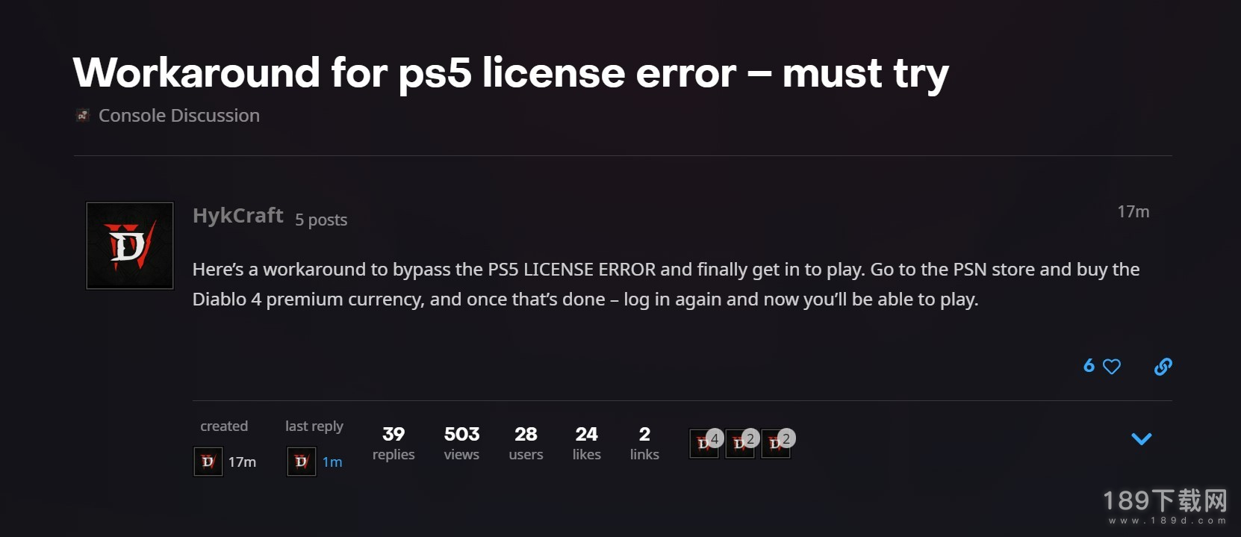
Task: Open HykCraft's user profile link
Action: pyautogui.click(x=237, y=215)
